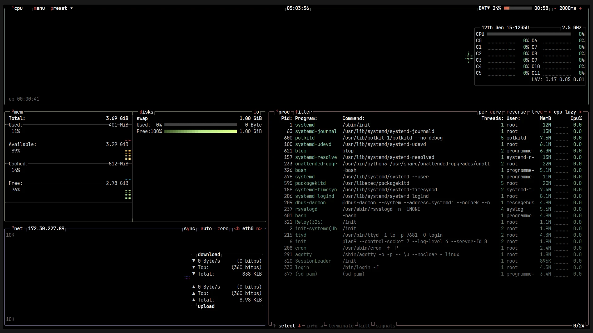
Task: Toggle disks io mode
Action: [256, 112]
